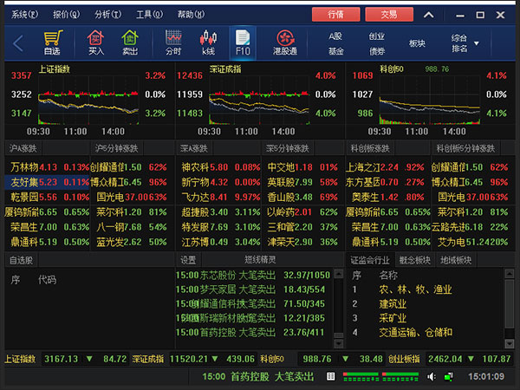The height and width of the screenshot is (390, 520).
Task: Open the 分析 menu
Action: click(x=107, y=15)
